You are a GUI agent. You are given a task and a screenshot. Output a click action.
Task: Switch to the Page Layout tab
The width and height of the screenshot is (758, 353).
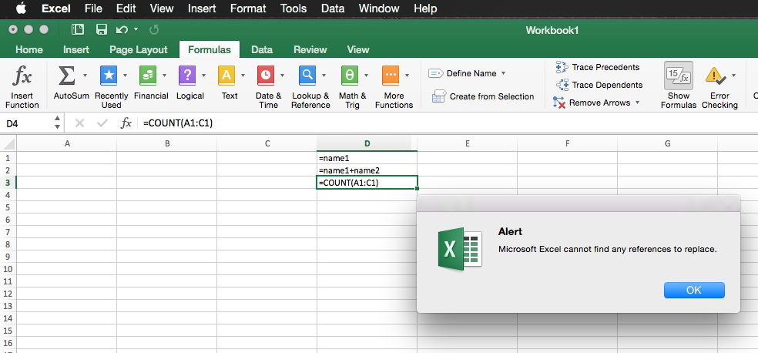tap(138, 49)
